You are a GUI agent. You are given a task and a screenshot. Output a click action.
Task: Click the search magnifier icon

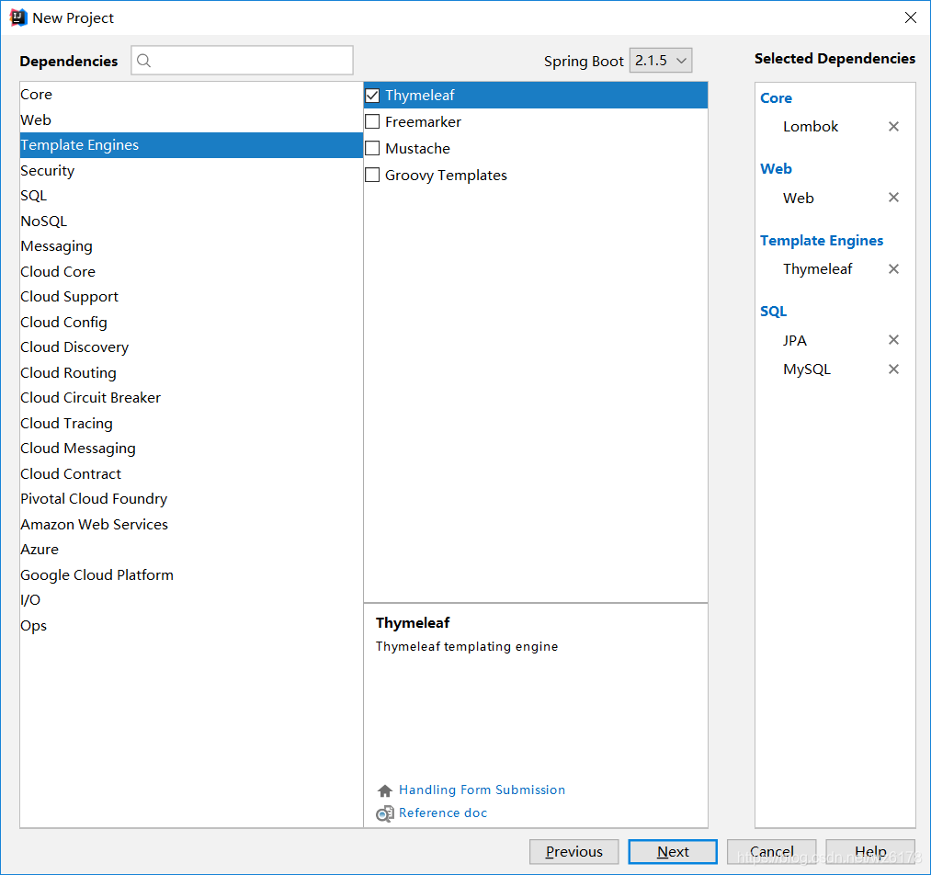[143, 61]
